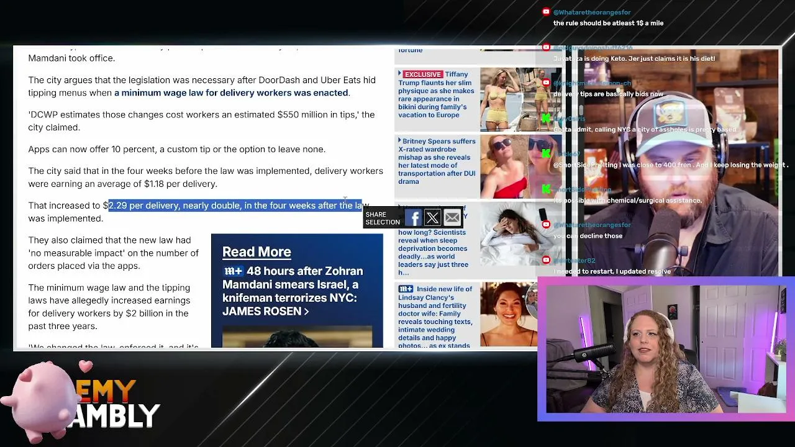The width and height of the screenshot is (795, 447).
Task: Open the '48 hours after Zohran Mamdani' article link
Action: (x=293, y=291)
